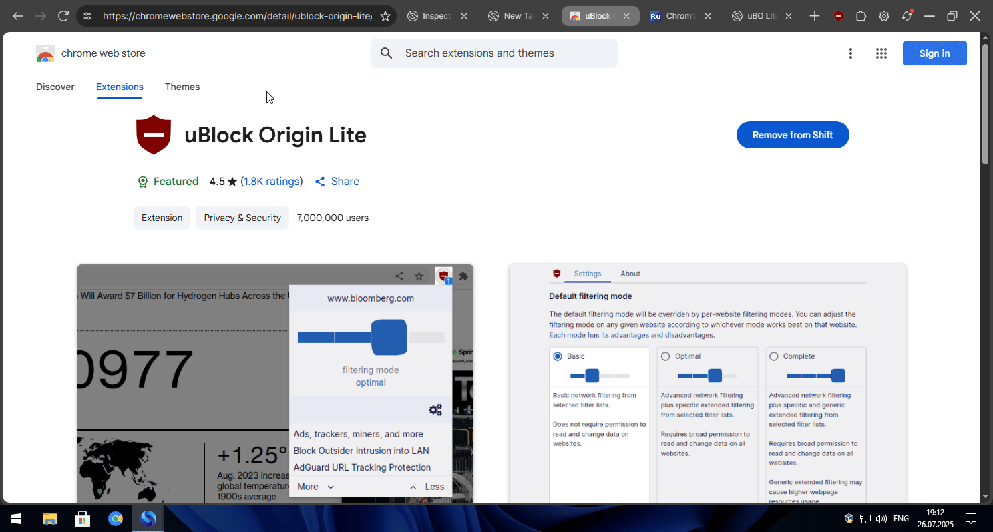Close the uBO Lite tab
This screenshot has width=993, height=532.
point(789,16)
